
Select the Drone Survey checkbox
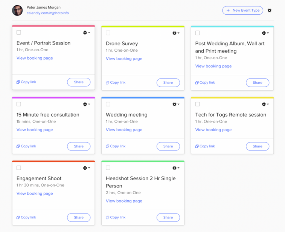point(108,33)
